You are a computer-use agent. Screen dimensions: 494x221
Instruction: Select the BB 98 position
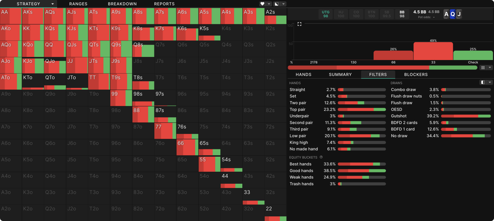[402, 14]
